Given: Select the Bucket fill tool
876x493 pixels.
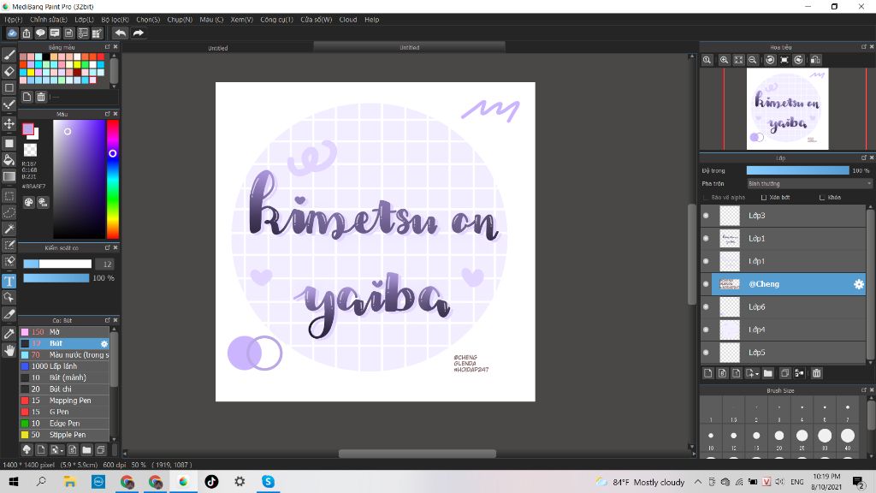Looking at the screenshot, I should coord(9,160).
